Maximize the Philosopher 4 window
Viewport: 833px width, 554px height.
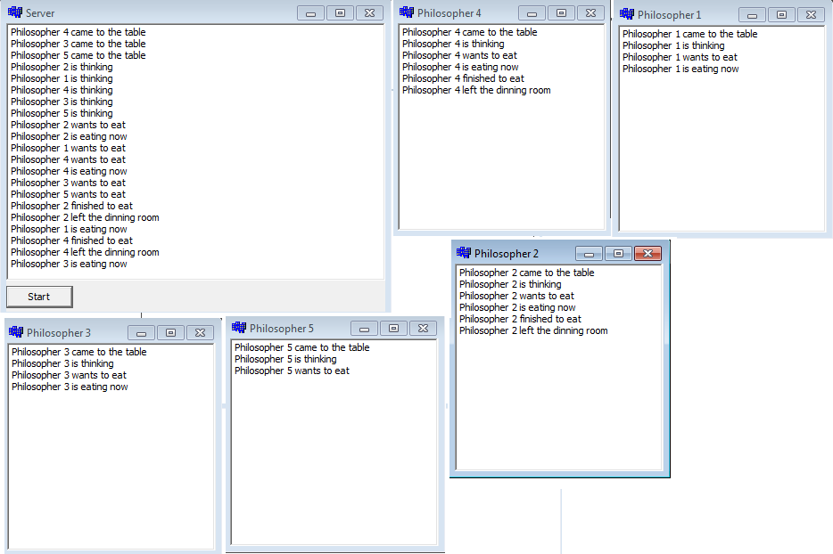click(562, 13)
